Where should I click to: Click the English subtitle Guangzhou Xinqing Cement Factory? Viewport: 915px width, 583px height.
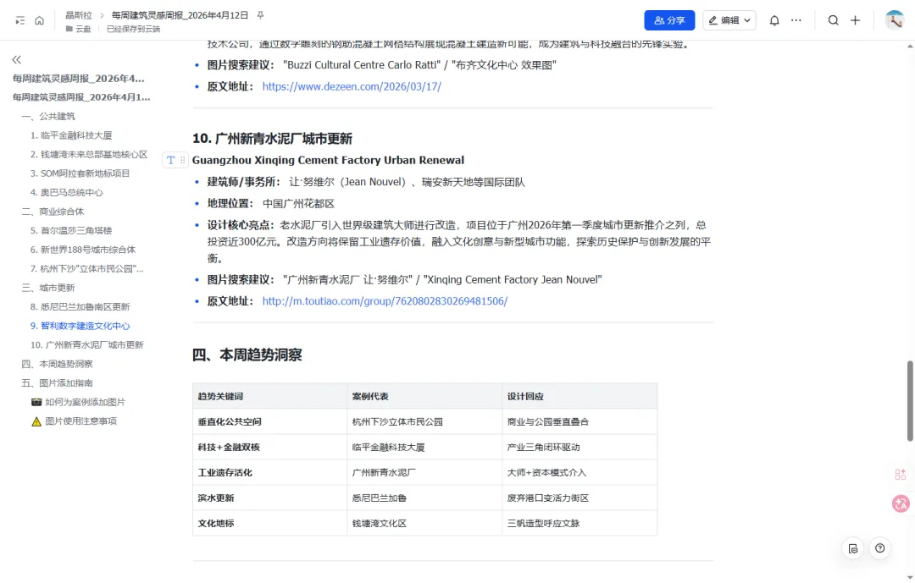click(x=329, y=160)
